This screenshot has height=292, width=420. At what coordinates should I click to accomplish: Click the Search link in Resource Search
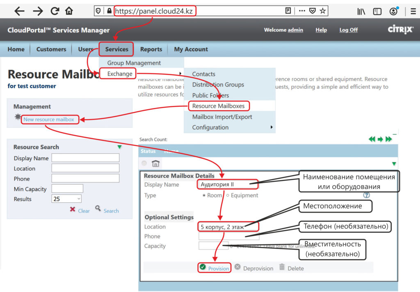[x=111, y=211]
